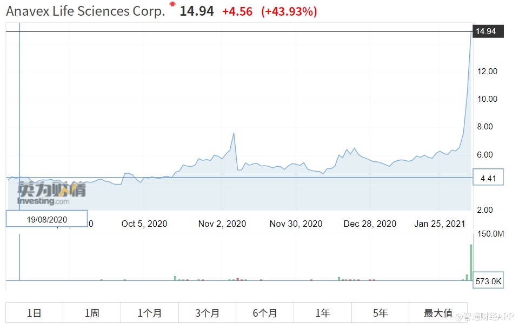Click the Dec 28, 2020 date axis label
The width and height of the screenshot is (519, 327).
click(x=370, y=224)
